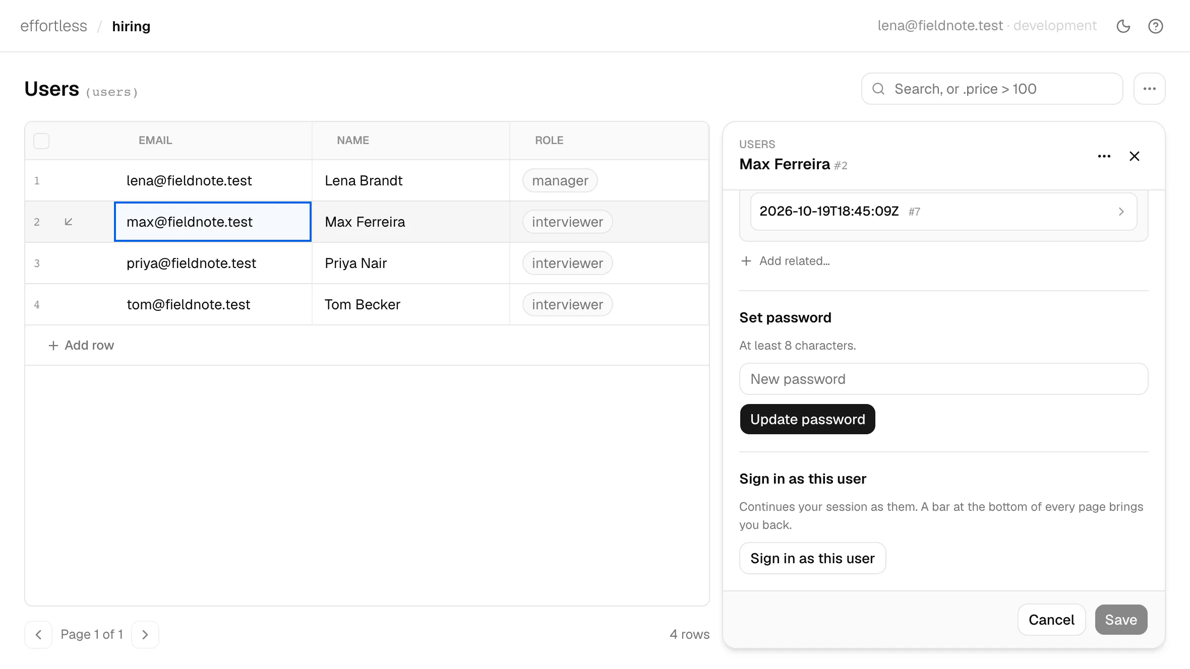Go to the previous page arrow

coord(38,635)
